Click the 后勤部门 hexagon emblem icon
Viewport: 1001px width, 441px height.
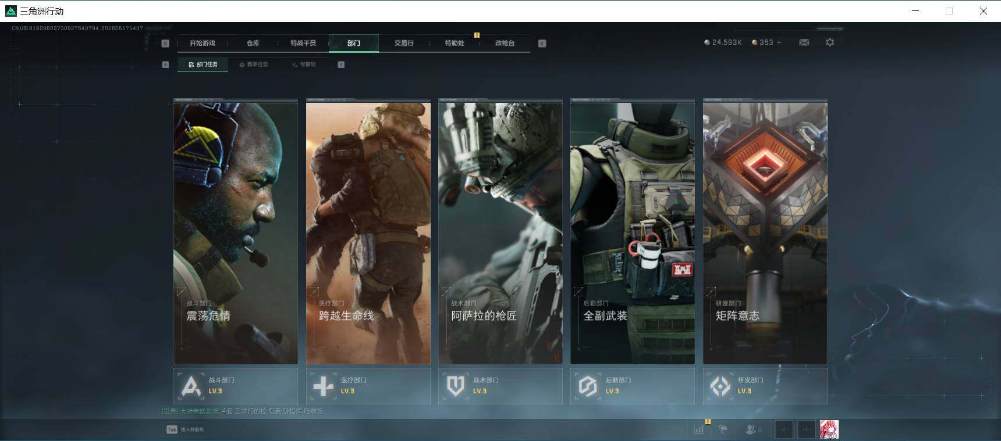588,386
